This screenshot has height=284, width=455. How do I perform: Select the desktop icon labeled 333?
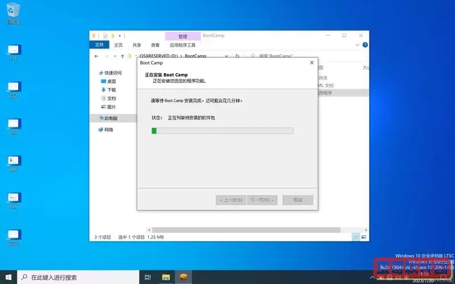click(13, 127)
